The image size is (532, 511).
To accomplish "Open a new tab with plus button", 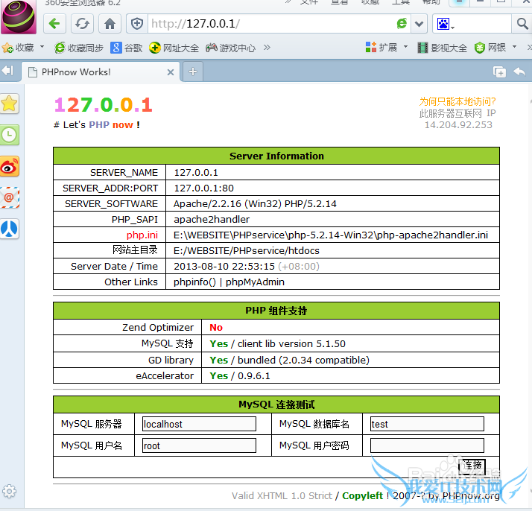I will [x=193, y=72].
